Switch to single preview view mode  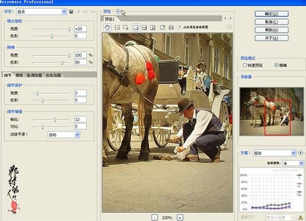tap(136, 27)
